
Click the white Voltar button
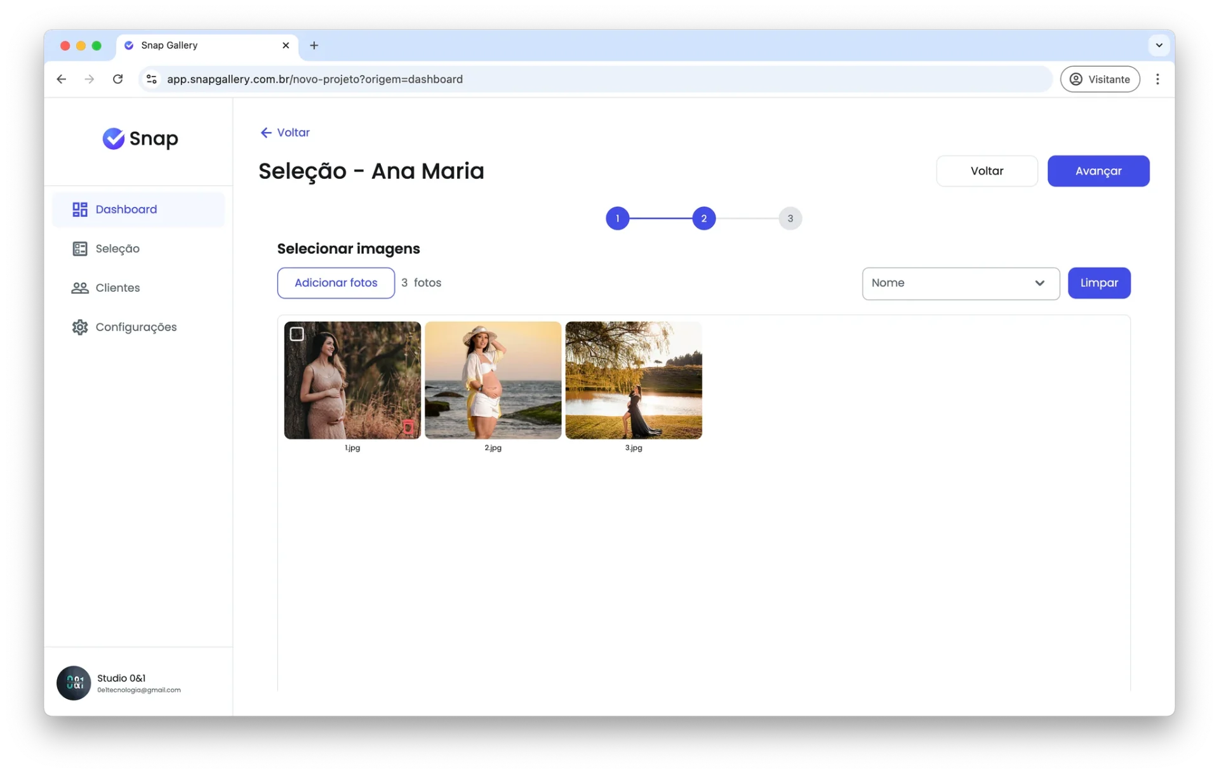pyautogui.click(x=987, y=171)
